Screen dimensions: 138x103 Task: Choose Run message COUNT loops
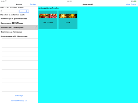click(19, 23)
